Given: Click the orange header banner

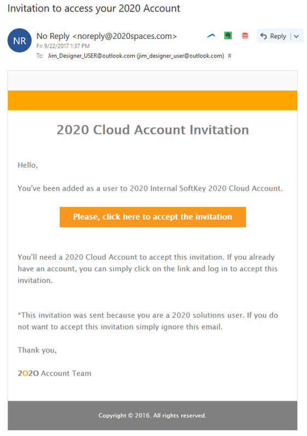Looking at the screenshot, I should [x=153, y=100].
